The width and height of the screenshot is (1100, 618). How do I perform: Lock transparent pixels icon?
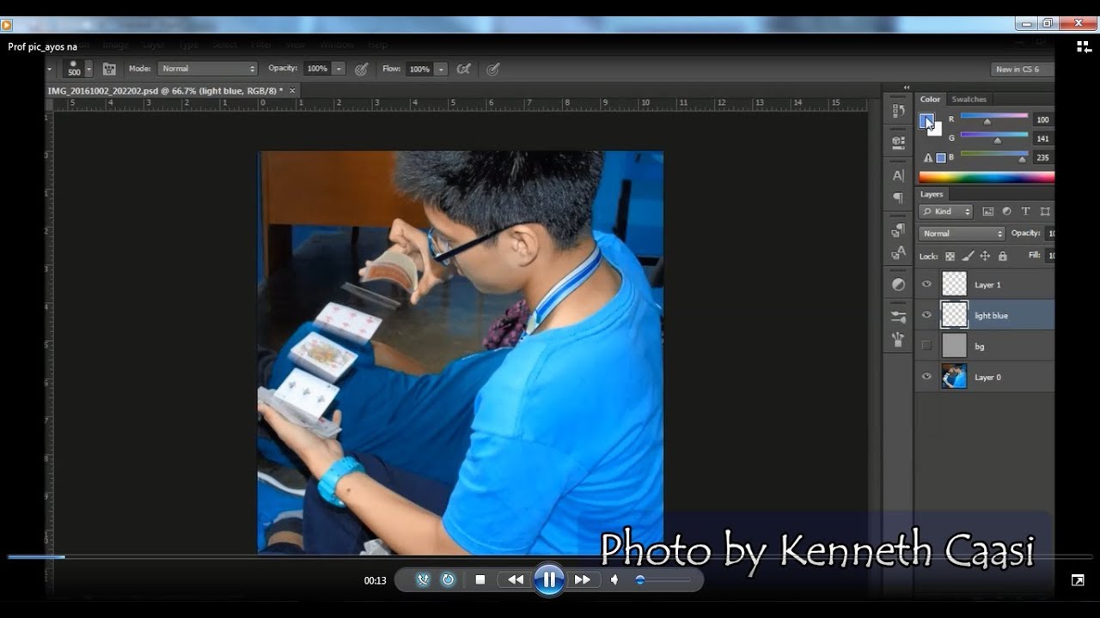pyautogui.click(x=950, y=256)
